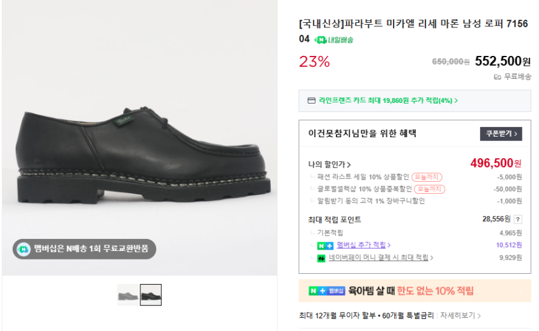Expand 나의 할인가 details
Image resolution: width=539 pixels, height=331 pixels.
[x=330, y=165]
